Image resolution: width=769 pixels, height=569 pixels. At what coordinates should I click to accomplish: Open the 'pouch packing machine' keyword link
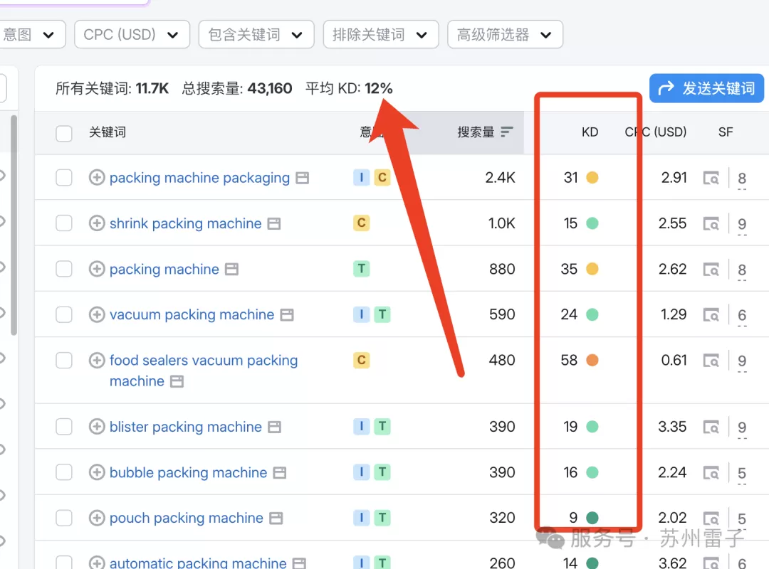(x=187, y=518)
